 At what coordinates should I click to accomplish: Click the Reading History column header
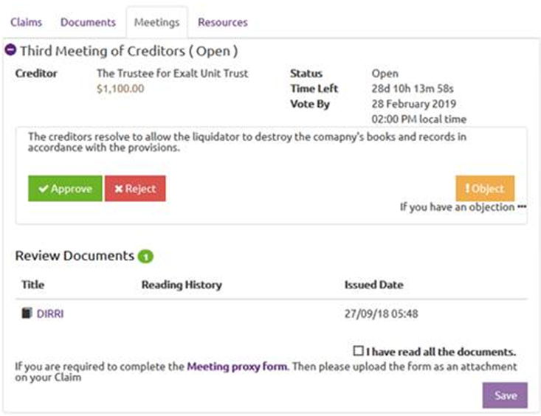181,285
